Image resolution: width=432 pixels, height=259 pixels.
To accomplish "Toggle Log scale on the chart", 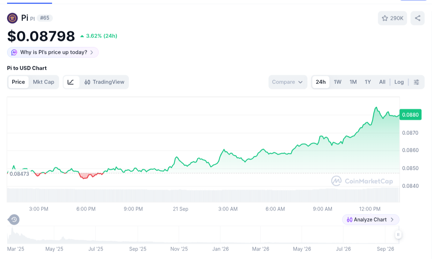I will [399, 82].
